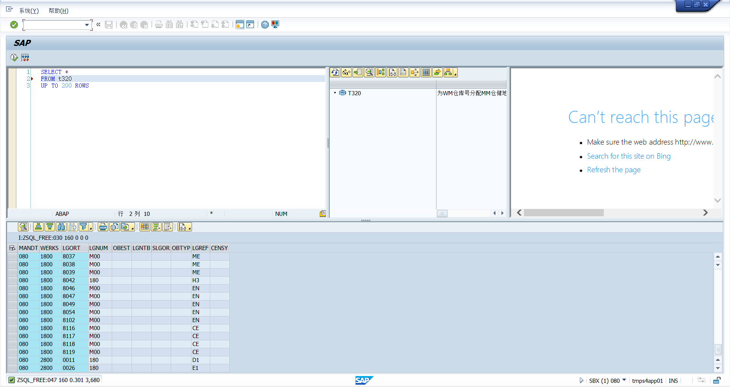The width and height of the screenshot is (730, 387).
Task: Open Customize Local Layout monitor icon
Action: tap(275, 25)
